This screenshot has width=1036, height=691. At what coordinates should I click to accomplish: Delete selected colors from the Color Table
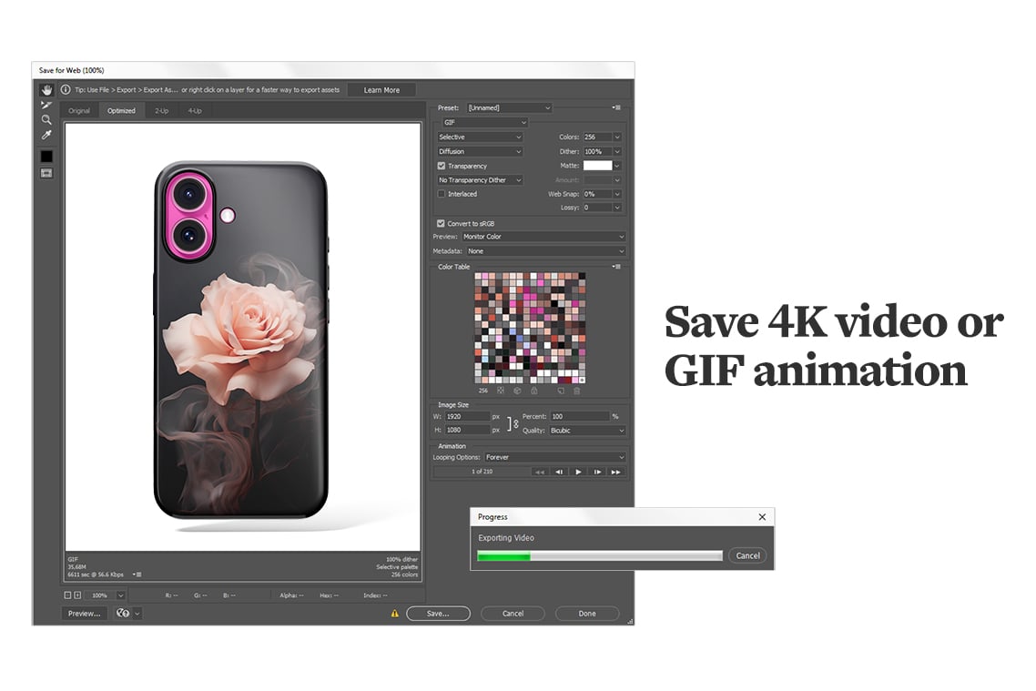pyautogui.click(x=577, y=390)
